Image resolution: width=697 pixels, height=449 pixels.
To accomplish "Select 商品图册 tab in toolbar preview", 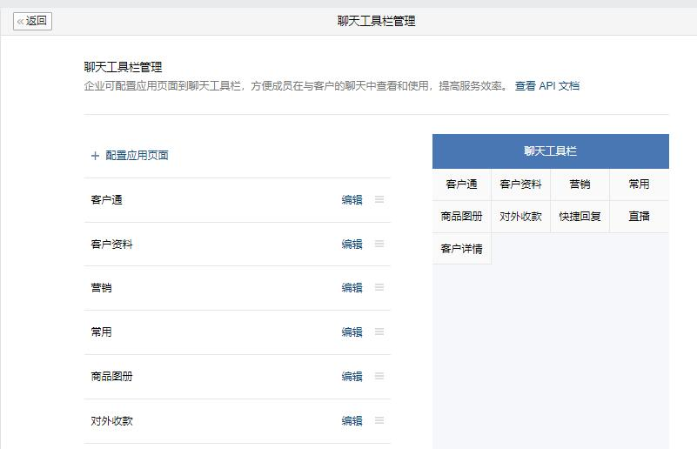I will coord(462,217).
